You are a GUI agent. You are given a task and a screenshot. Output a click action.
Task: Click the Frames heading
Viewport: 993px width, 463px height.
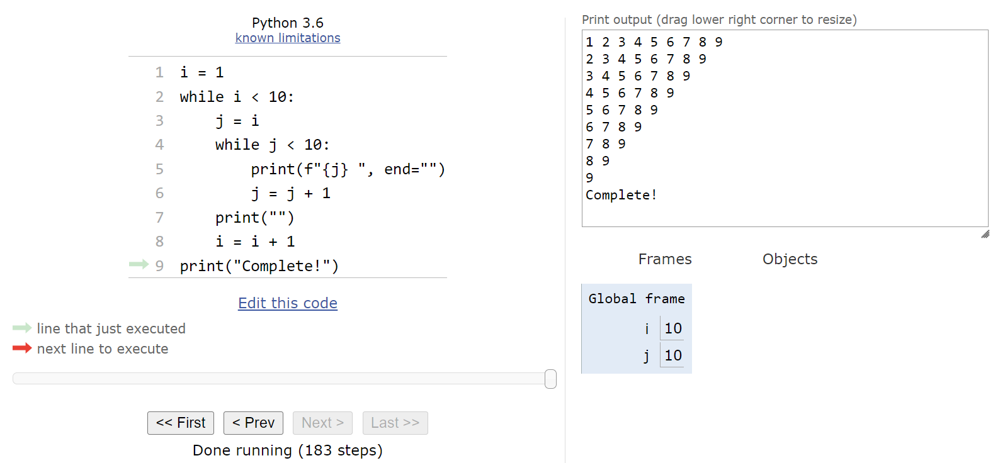tap(665, 259)
